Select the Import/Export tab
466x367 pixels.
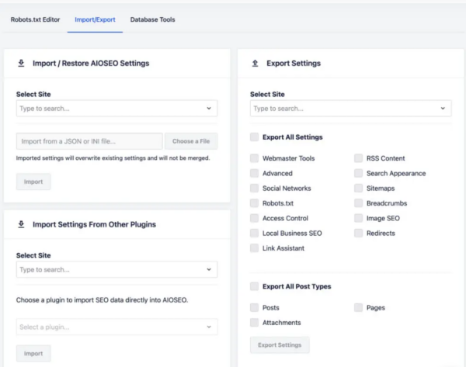[95, 19]
